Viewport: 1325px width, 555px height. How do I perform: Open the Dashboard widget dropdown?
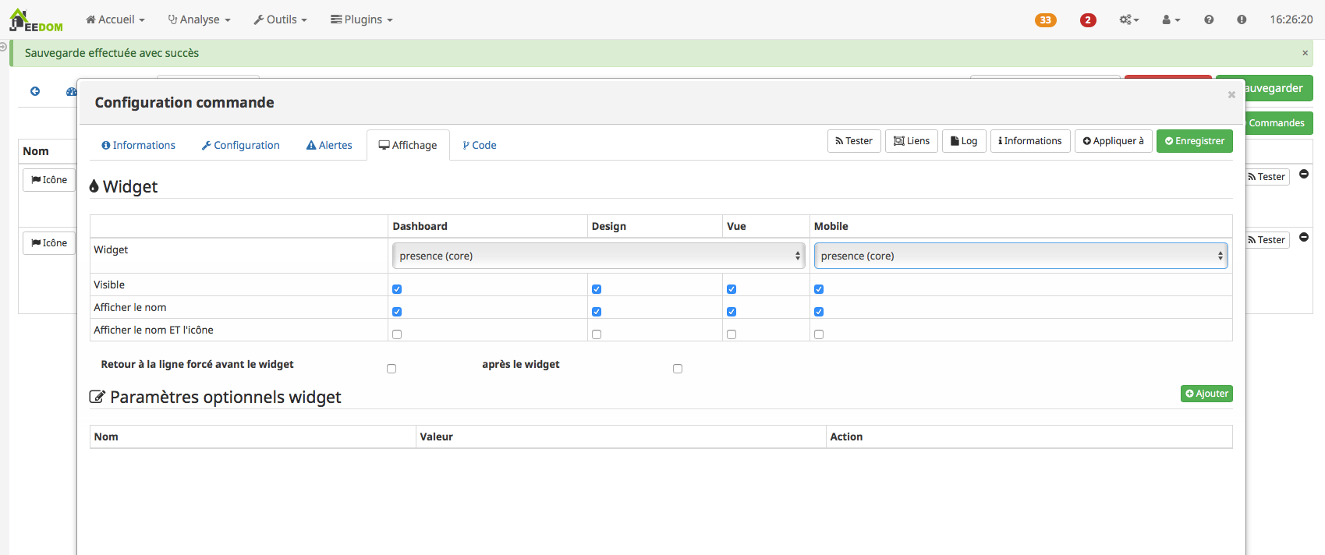597,256
